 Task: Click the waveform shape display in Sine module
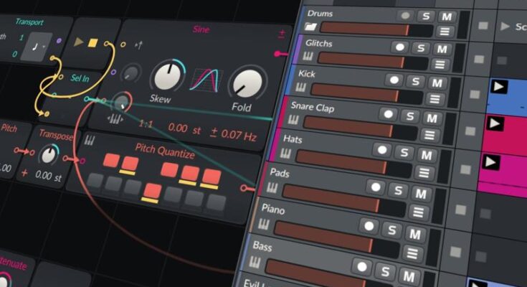pyautogui.click(x=205, y=80)
